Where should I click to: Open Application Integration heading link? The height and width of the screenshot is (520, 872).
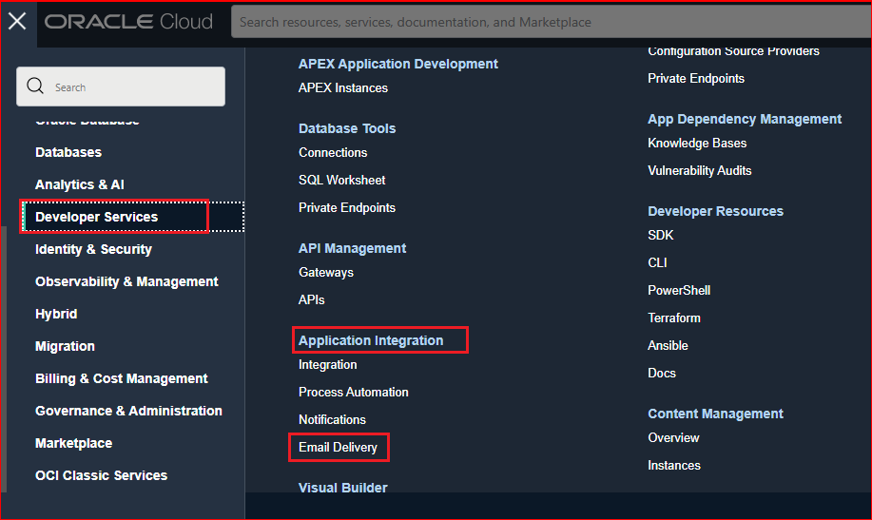tap(371, 340)
